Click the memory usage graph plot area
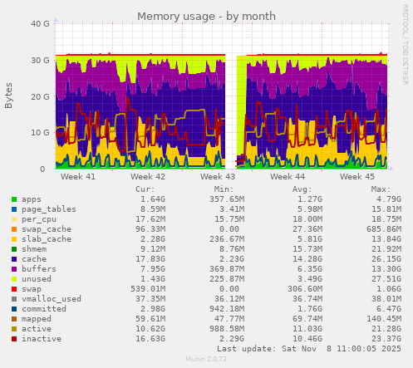Screen dimensions: 413x368 (222, 96)
